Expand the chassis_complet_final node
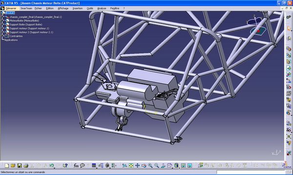293x175 pixels. click(2, 17)
